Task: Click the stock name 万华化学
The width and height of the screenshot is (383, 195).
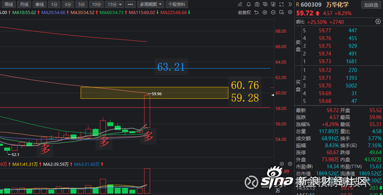Action: coord(337,5)
